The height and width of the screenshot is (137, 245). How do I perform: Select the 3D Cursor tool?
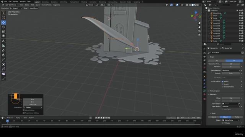pyautogui.click(x=3, y=18)
